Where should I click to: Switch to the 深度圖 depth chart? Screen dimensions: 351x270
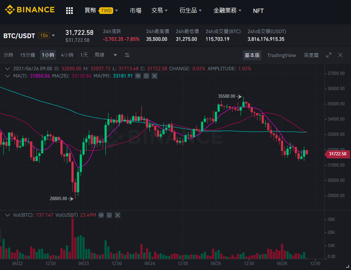click(x=311, y=55)
